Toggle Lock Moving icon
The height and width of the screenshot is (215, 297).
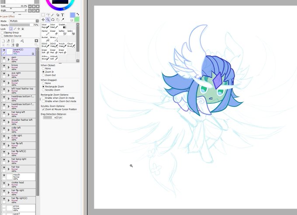pos(19,29)
